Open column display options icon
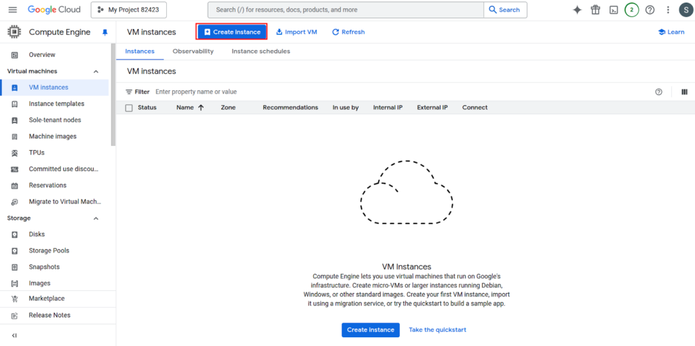The width and height of the screenshot is (695, 346). 684,92
